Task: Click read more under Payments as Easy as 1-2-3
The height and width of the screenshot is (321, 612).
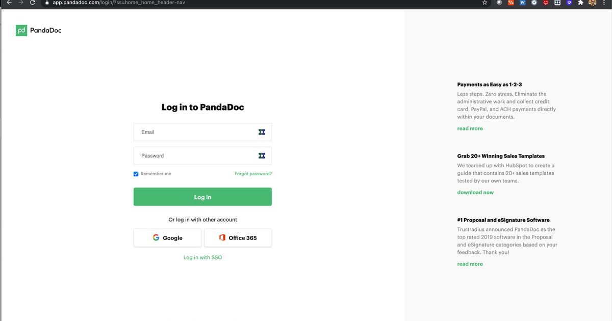Action: [x=470, y=128]
